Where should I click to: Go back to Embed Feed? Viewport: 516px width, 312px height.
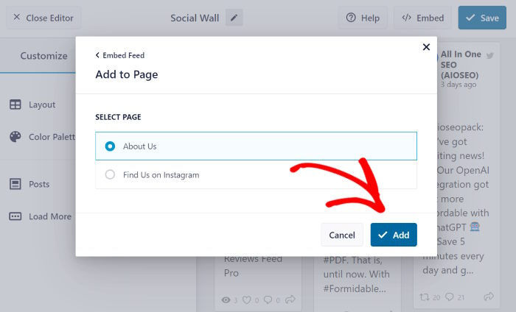pos(119,55)
